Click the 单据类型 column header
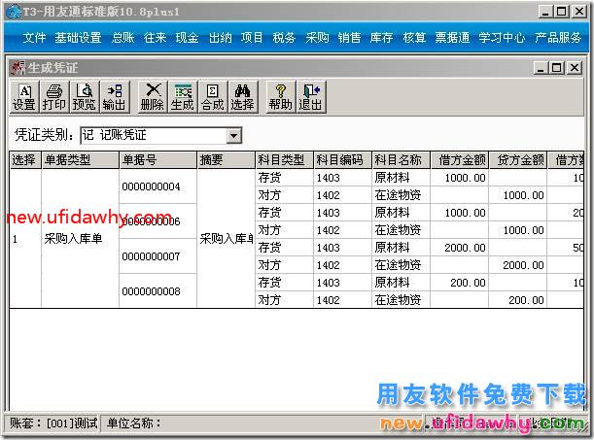 tap(80, 160)
